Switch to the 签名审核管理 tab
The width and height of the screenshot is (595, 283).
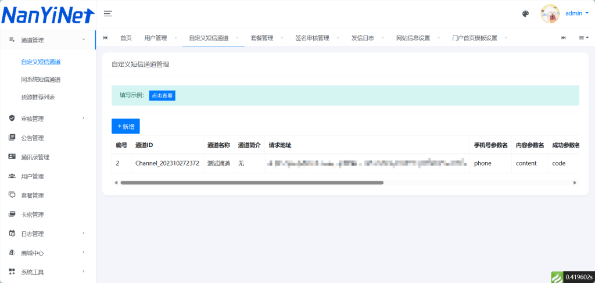tap(312, 38)
